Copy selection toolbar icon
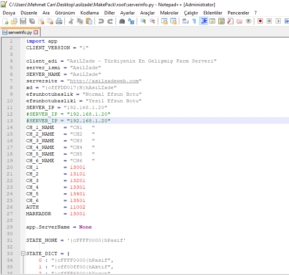Viewport: 289px width, 275px height. (80, 21)
